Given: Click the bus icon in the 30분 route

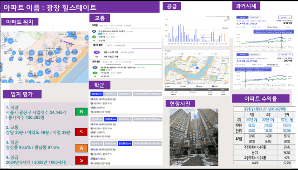Looking at the screenshot, I should [x=94, y=31].
